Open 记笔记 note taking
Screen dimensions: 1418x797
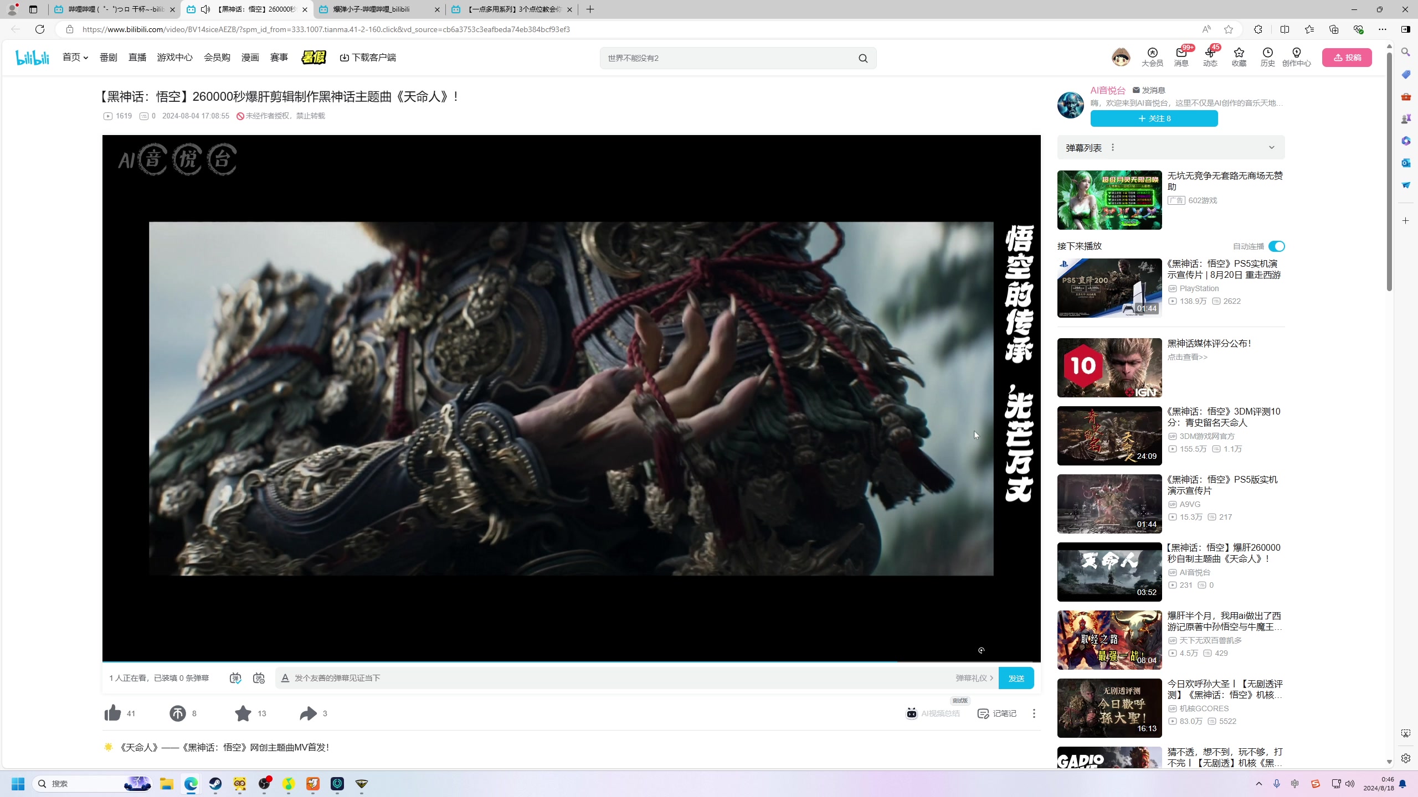997,713
